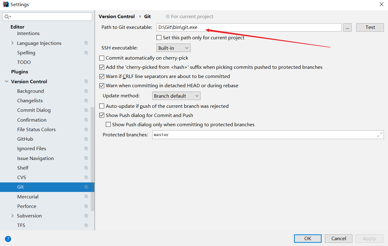
Task: Click the project icon beside Issue Navigation
Action: [x=86, y=158]
